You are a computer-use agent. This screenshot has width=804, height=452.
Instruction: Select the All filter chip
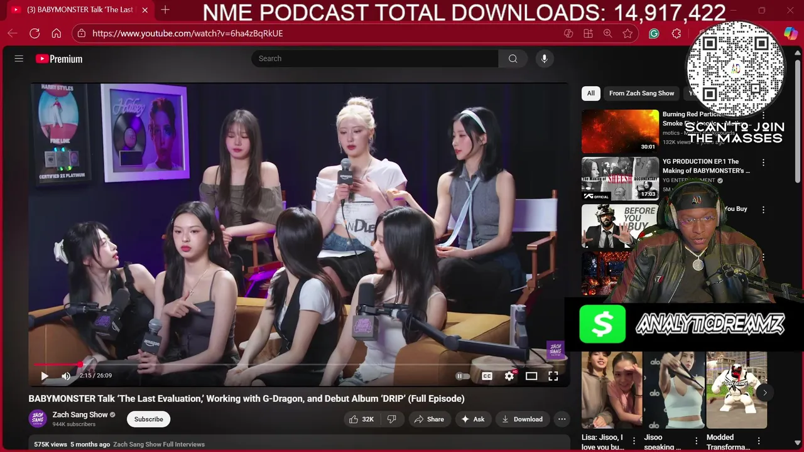590,93
